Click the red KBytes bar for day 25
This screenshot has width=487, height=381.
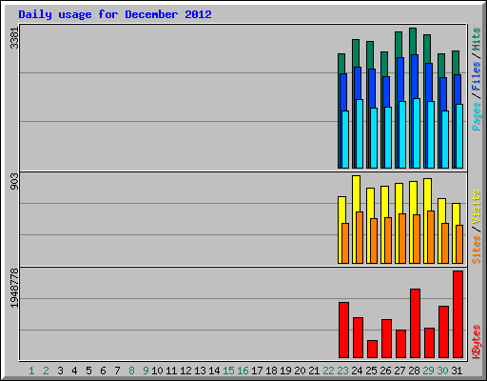372,350
